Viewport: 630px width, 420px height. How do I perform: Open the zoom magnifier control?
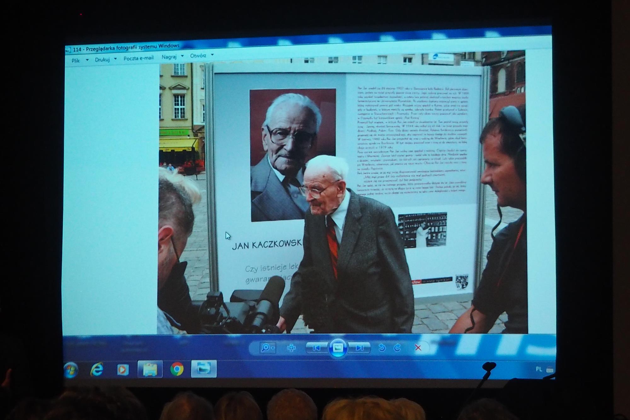click(x=268, y=348)
